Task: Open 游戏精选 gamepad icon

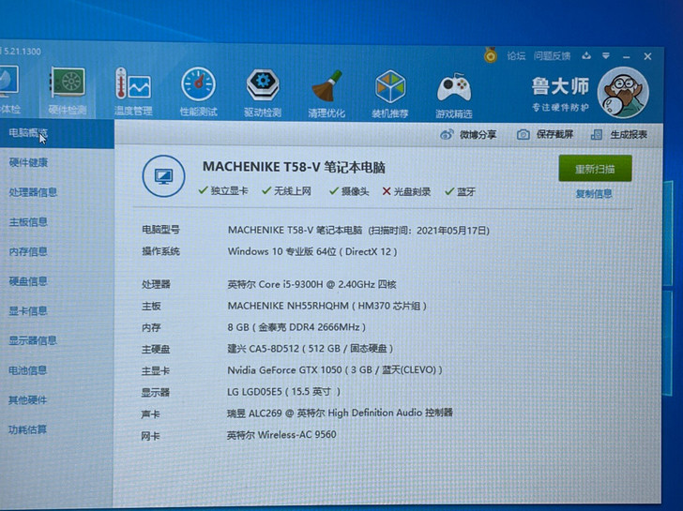Action: coord(454,95)
